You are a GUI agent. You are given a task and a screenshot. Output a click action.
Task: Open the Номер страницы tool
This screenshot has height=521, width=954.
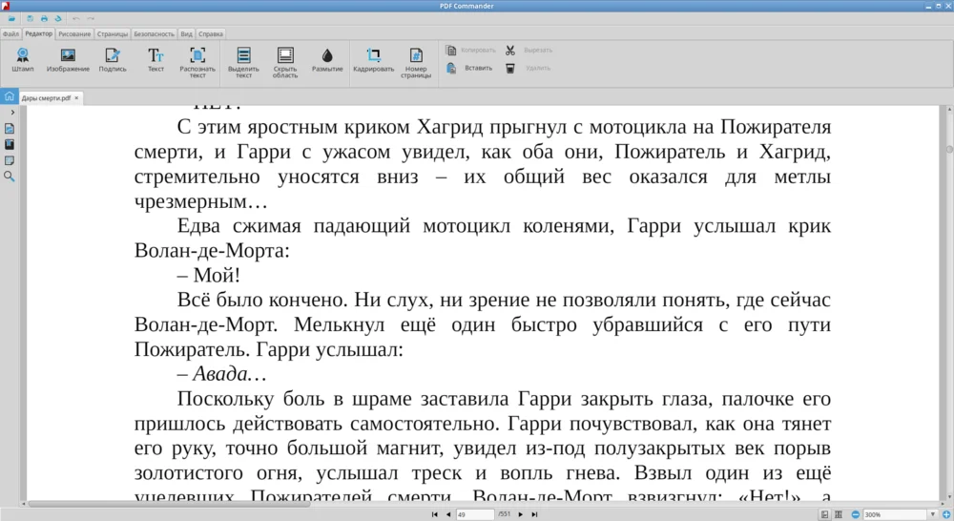pyautogui.click(x=416, y=60)
